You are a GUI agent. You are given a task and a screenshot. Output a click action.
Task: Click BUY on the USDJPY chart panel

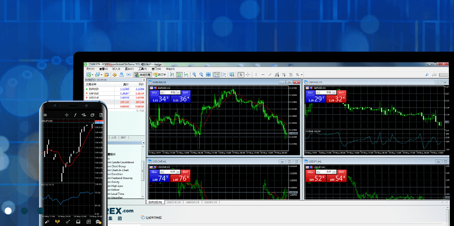click(342, 172)
